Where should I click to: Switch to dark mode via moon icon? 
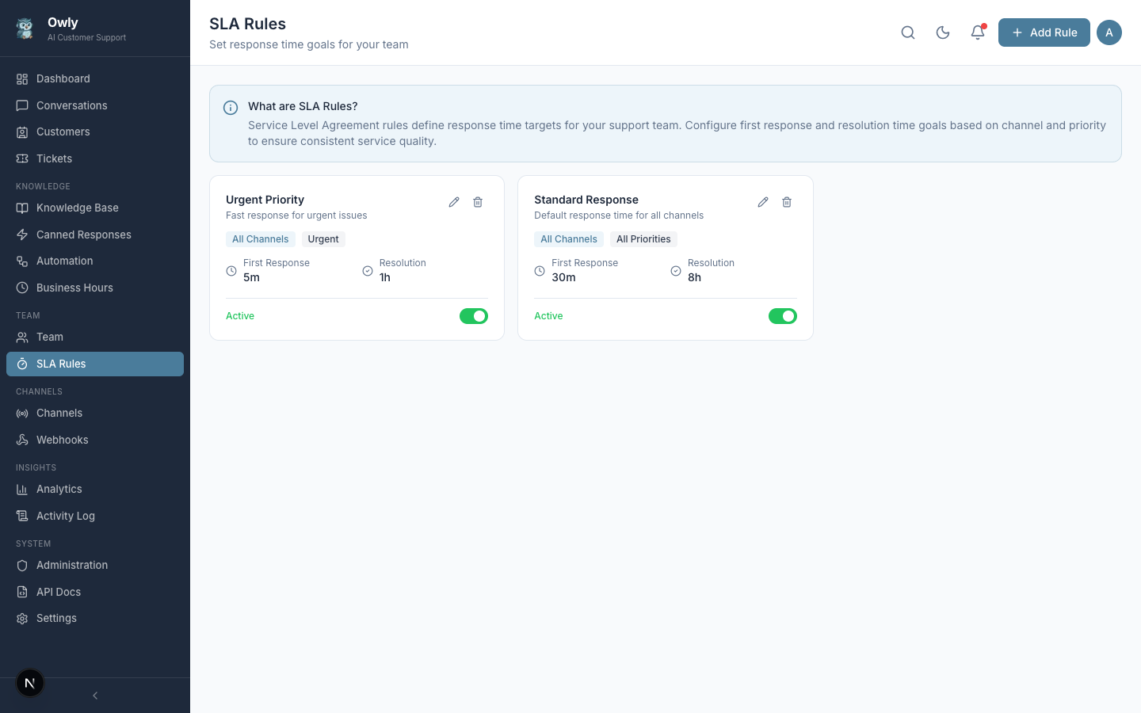[943, 32]
